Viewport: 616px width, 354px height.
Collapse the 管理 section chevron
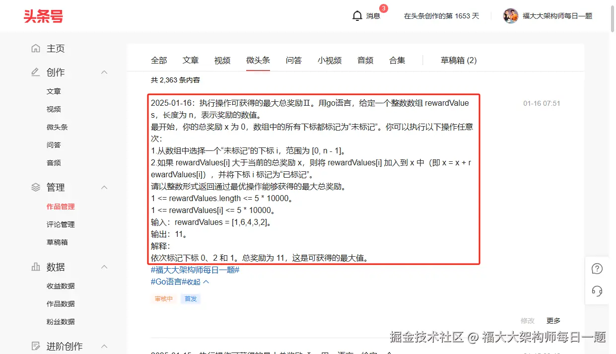[104, 187]
